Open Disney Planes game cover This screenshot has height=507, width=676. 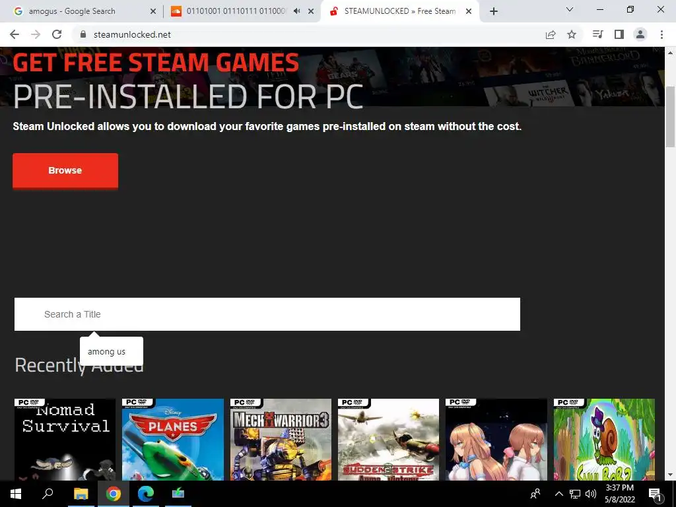[x=173, y=439]
